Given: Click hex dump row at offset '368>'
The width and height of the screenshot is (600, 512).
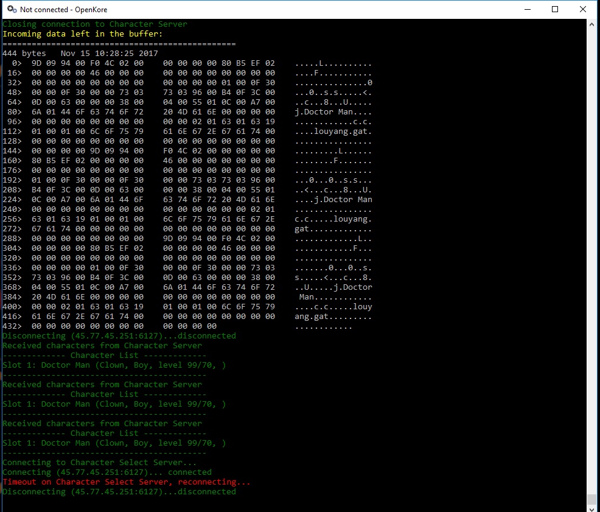Looking at the screenshot, I should click(187, 287).
